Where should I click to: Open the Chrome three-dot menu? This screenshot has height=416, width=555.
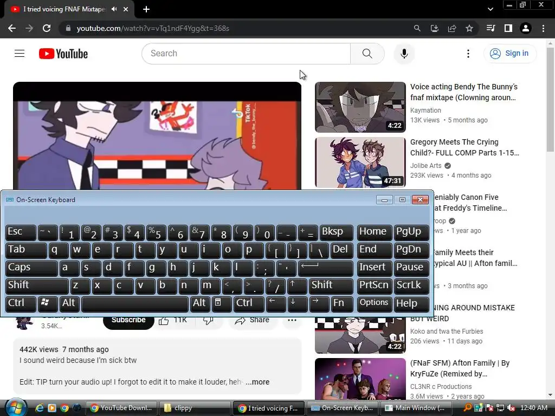(543, 28)
